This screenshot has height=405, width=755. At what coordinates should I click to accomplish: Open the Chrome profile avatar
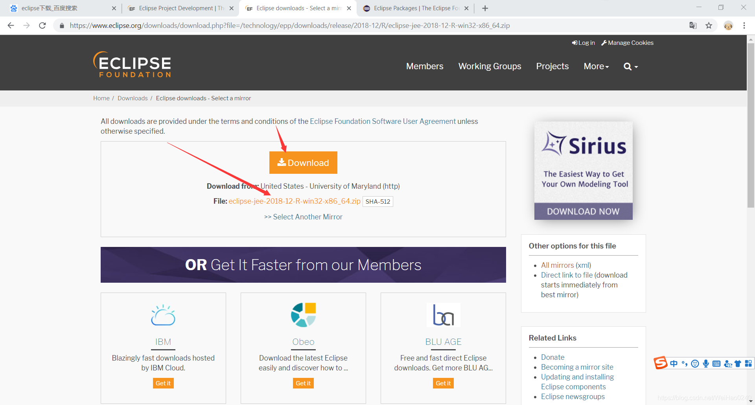[x=728, y=26]
